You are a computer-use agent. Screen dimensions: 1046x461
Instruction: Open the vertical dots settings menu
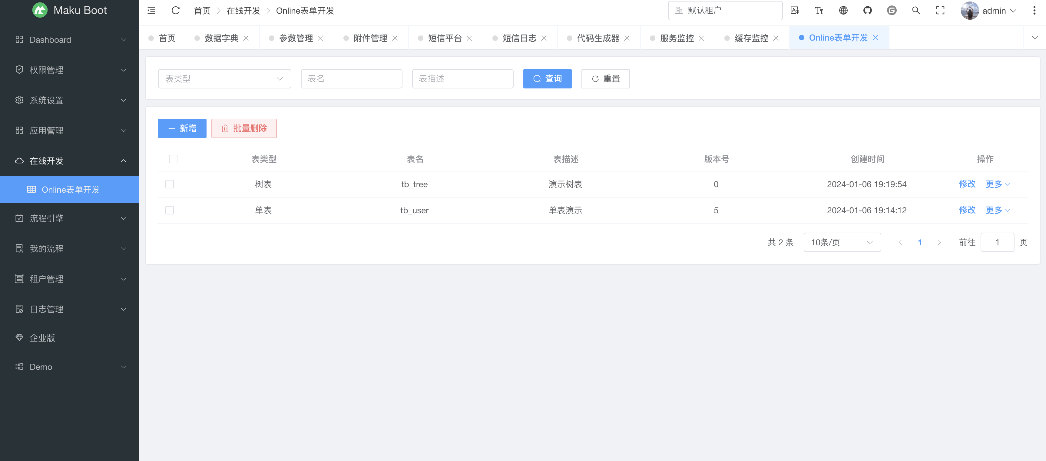(1034, 11)
